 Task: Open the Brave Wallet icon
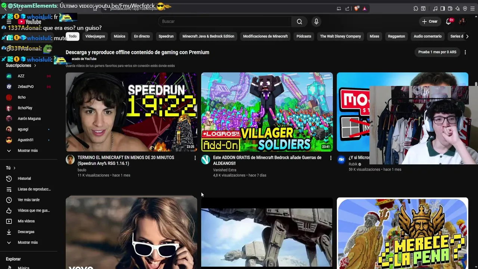(x=450, y=9)
